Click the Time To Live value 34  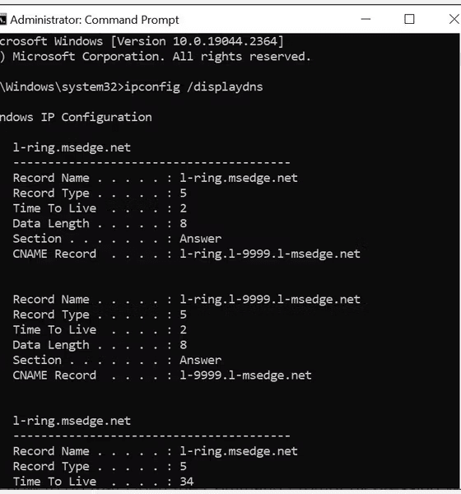187,482
